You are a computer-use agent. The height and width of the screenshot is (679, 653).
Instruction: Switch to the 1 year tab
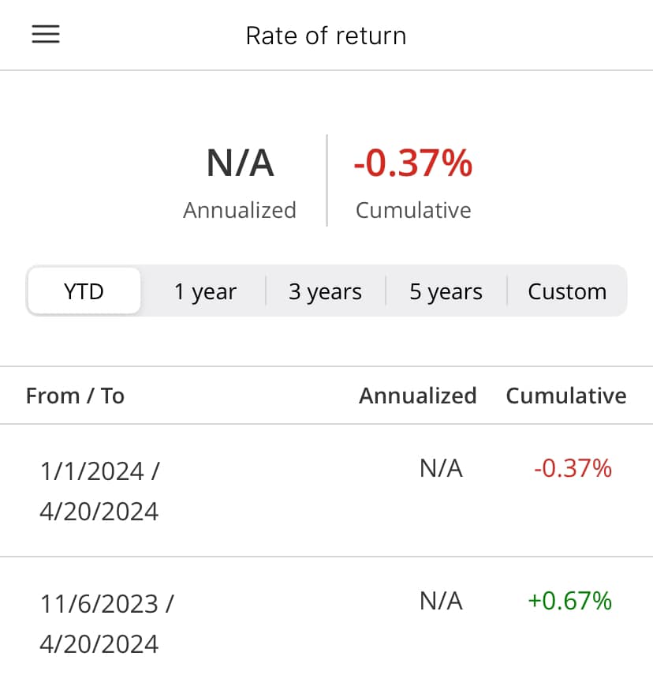205,291
